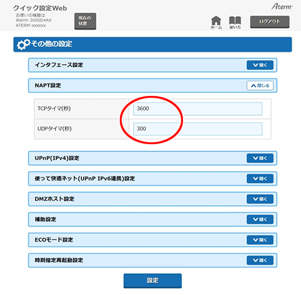
Task: Expand the 補助設定 section
Action: point(260,220)
